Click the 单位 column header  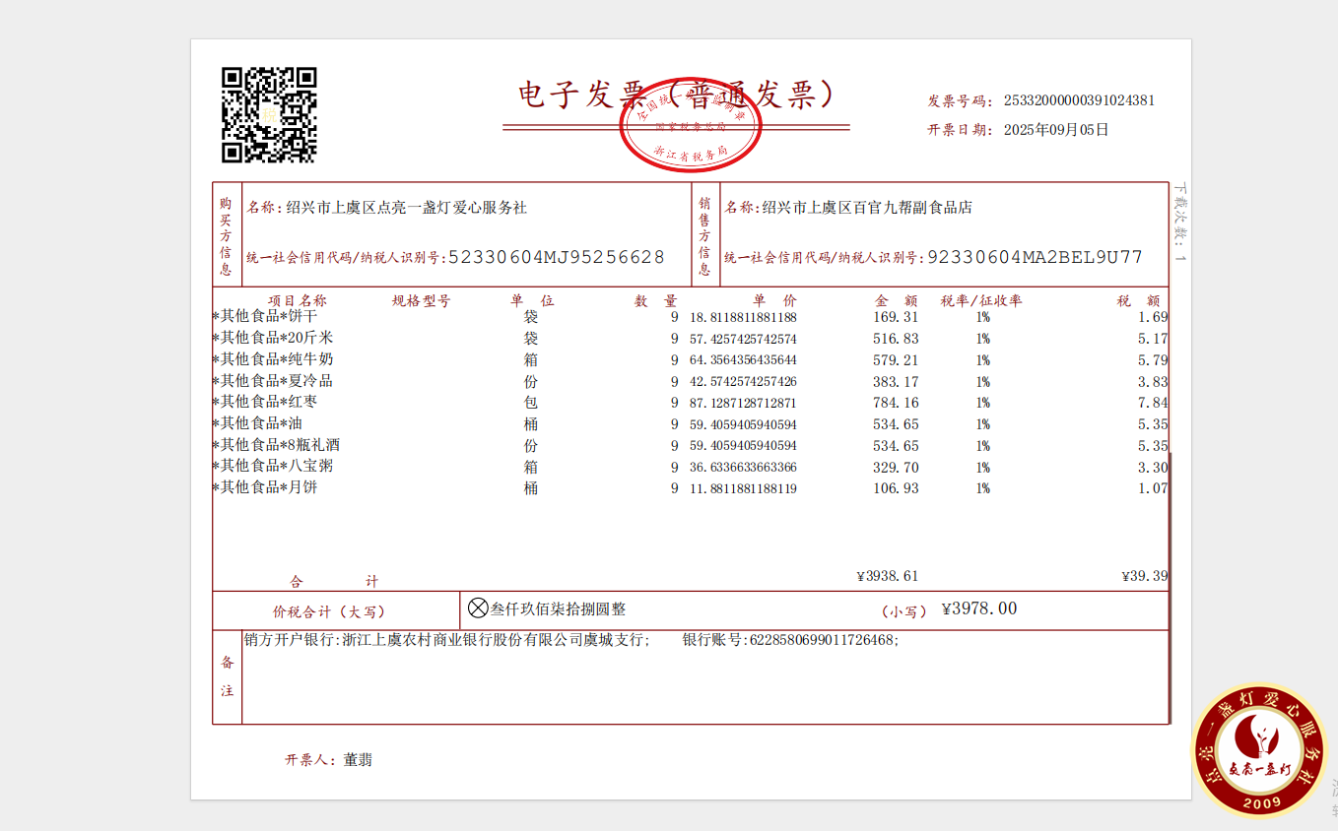(x=532, y=300)
